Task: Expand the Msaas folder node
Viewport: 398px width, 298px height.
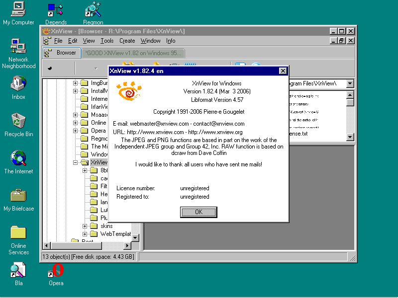Action: (x=76, y=115)
